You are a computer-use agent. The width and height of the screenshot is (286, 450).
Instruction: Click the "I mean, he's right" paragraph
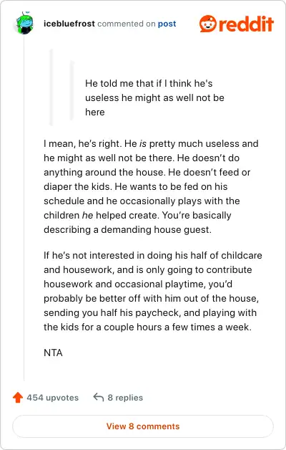151,186
